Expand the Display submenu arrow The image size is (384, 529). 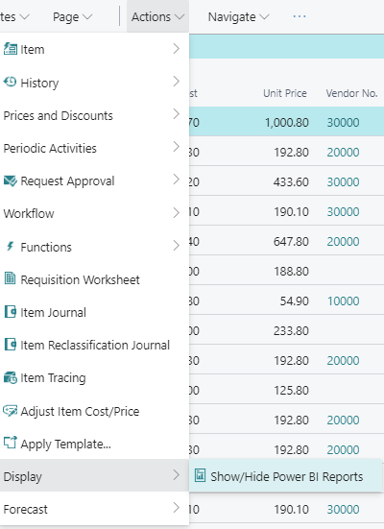click(176, 475)
